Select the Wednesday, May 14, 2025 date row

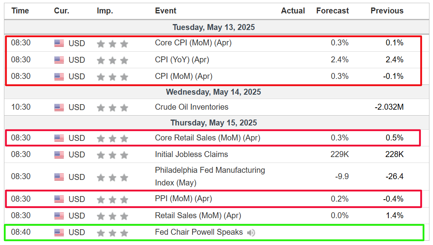click(x=217, y=92)
